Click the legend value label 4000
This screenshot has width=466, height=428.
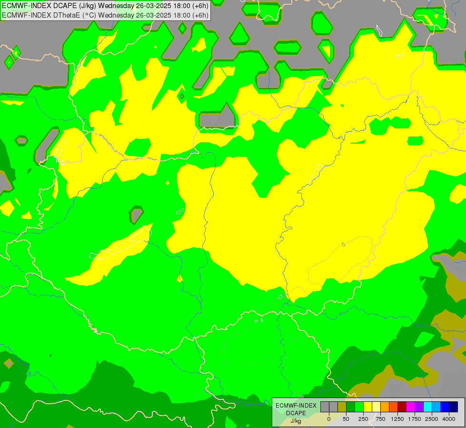pyautogui.click(x=448, y=419)
